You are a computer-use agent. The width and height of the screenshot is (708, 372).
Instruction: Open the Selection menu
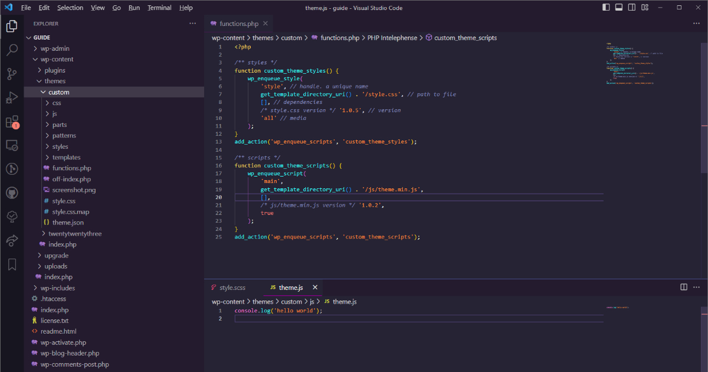coord(70,8)
